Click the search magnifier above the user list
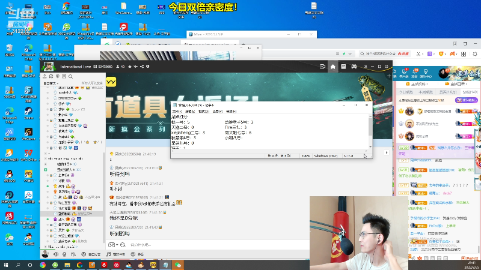Viewport: 481px width, 270px height. (x=70, y=76)
